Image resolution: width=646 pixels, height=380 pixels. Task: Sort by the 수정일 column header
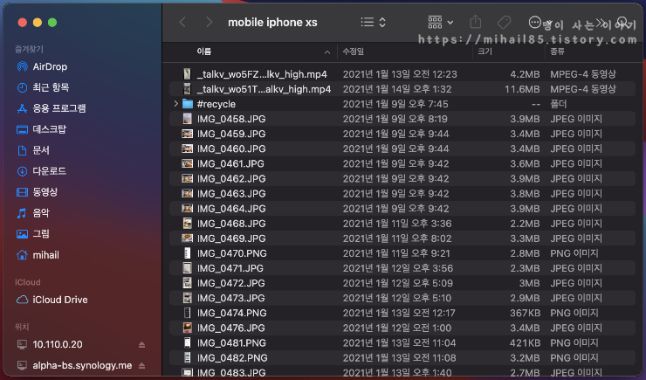pos(353,52)
